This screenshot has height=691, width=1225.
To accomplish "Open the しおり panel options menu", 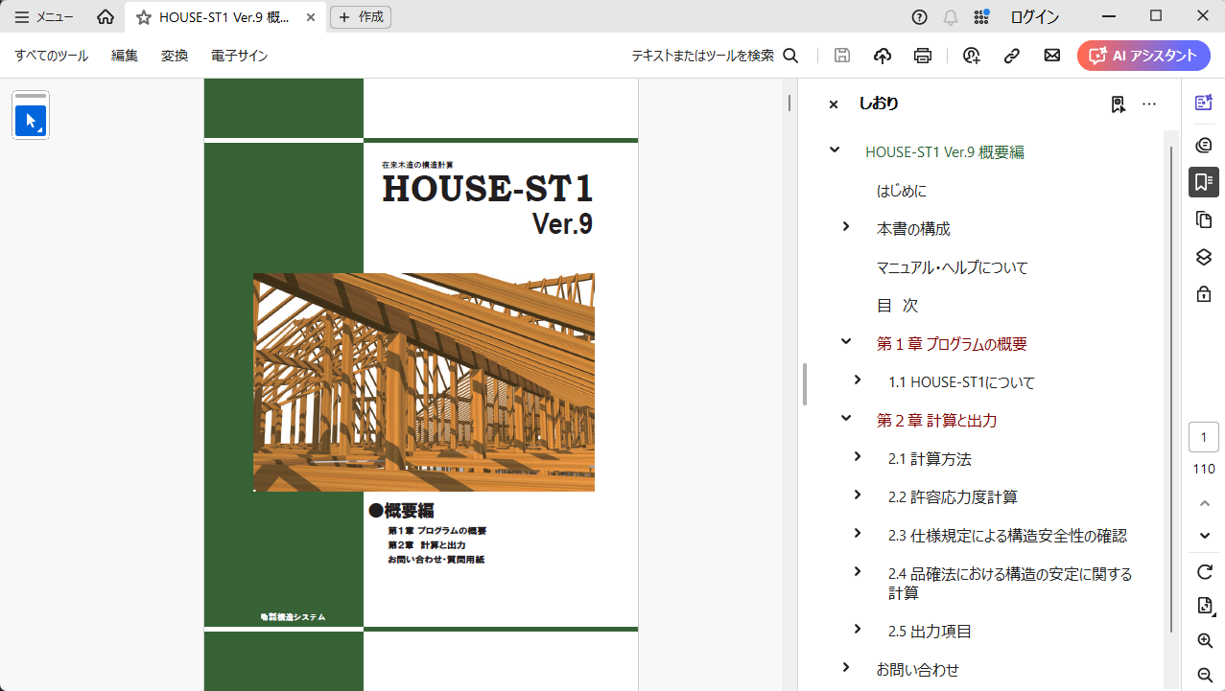I will 1149,104.
